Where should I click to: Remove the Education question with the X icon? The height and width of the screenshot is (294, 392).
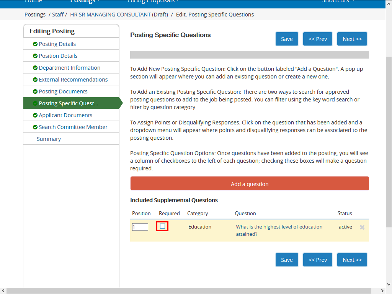click(x=362, y=227)
